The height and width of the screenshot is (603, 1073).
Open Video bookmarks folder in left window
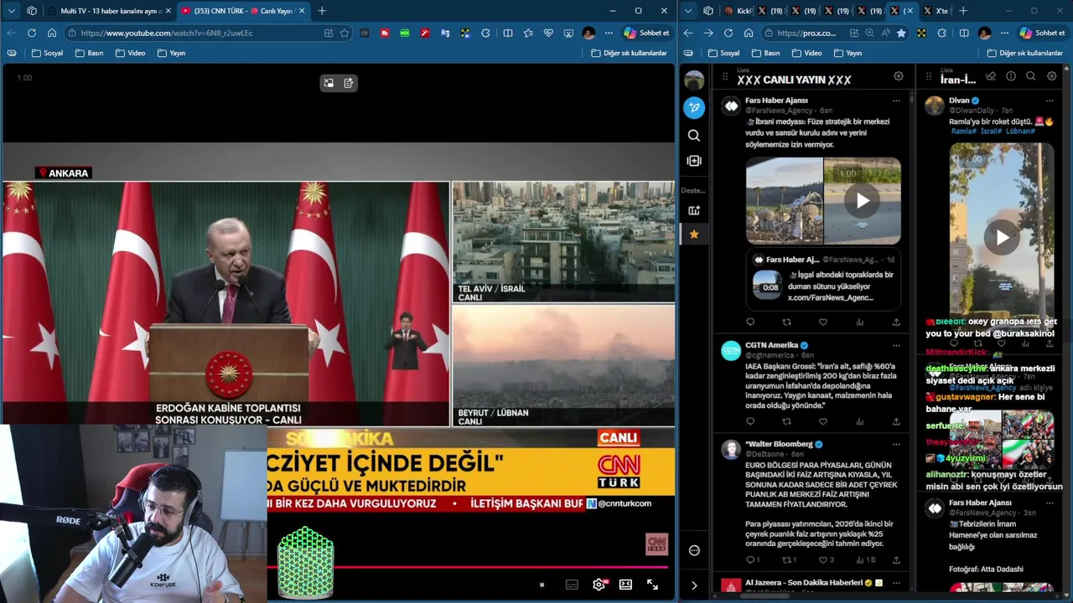click(130, 53)
